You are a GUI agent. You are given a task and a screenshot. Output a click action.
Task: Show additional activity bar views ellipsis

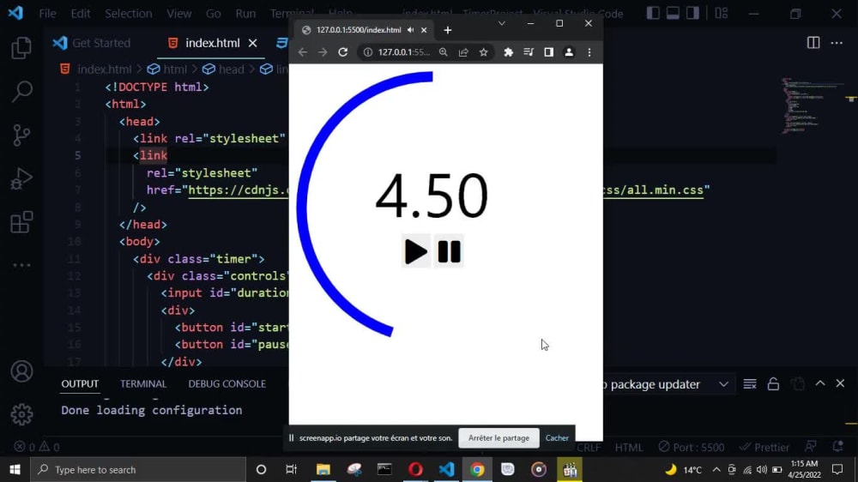coord(21,265)
